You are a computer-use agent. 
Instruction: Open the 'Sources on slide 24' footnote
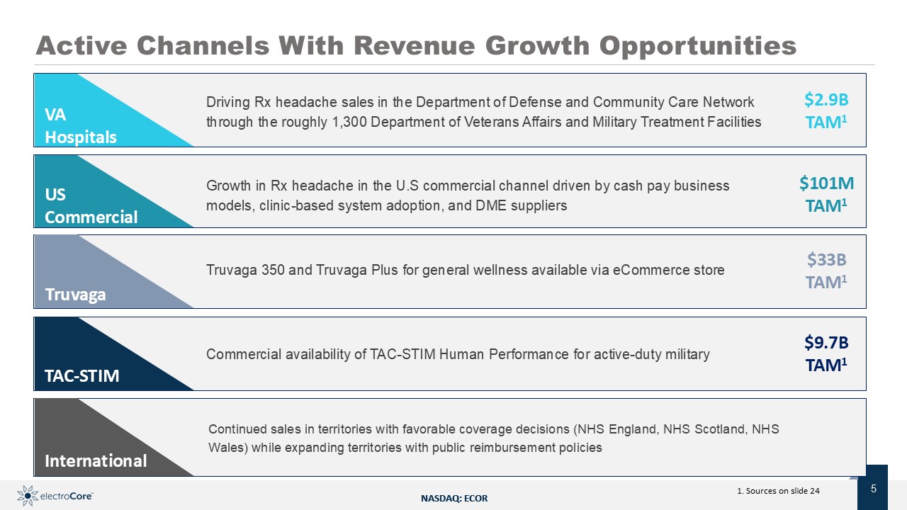pos(778,491)
